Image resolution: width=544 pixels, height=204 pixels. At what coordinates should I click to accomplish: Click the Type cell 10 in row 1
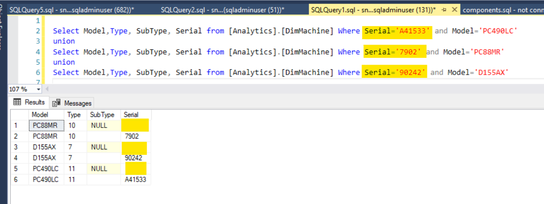75,125
